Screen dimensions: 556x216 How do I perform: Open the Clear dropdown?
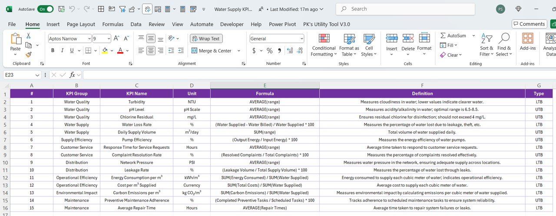tap(451, 55)
